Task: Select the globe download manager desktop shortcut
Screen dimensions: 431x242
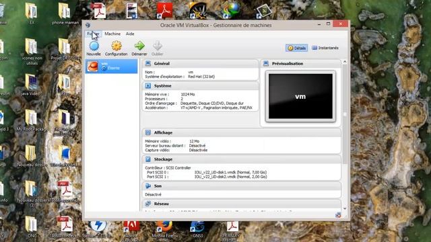Action: [x=231, y=11]
